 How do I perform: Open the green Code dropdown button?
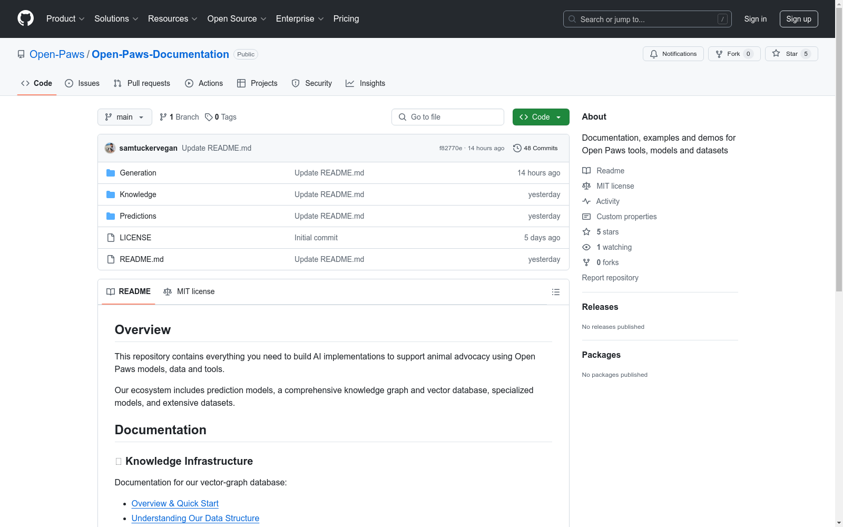coord(541,117)
